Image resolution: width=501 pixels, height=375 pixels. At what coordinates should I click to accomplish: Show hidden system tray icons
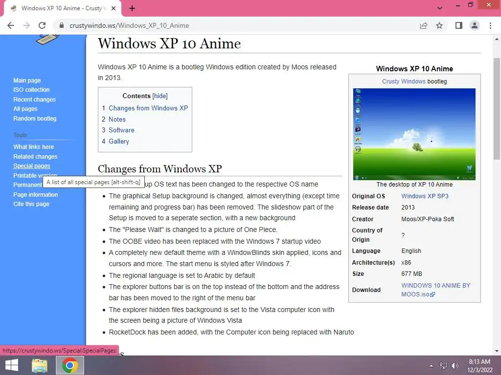pyautogui.click(x=432, y=366)
